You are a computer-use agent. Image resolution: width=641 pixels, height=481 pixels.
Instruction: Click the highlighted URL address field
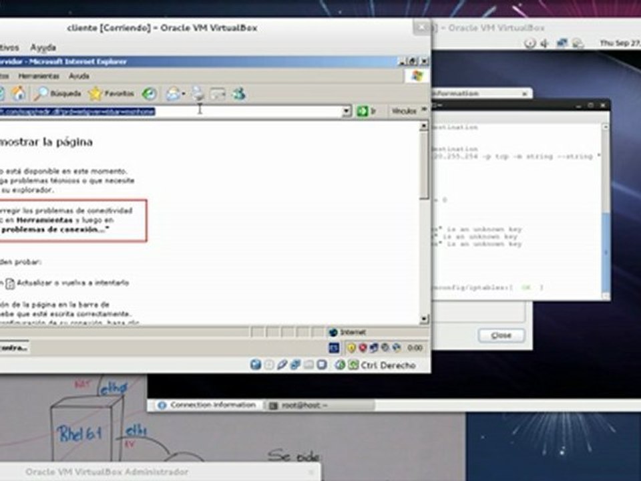[x=172, y=112]
